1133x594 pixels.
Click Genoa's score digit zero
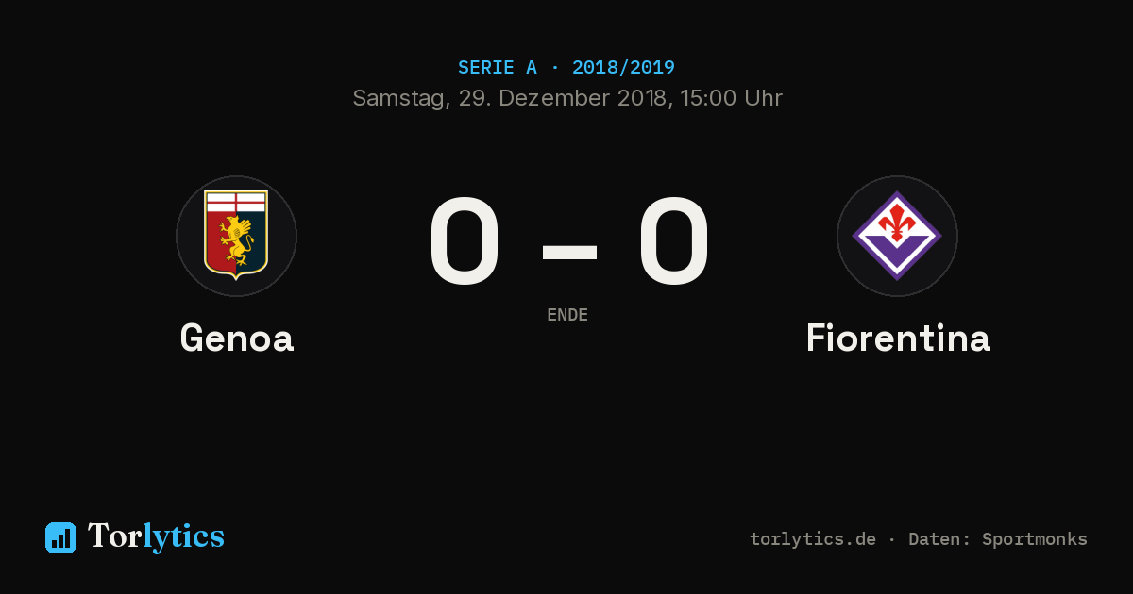point(465,242)
